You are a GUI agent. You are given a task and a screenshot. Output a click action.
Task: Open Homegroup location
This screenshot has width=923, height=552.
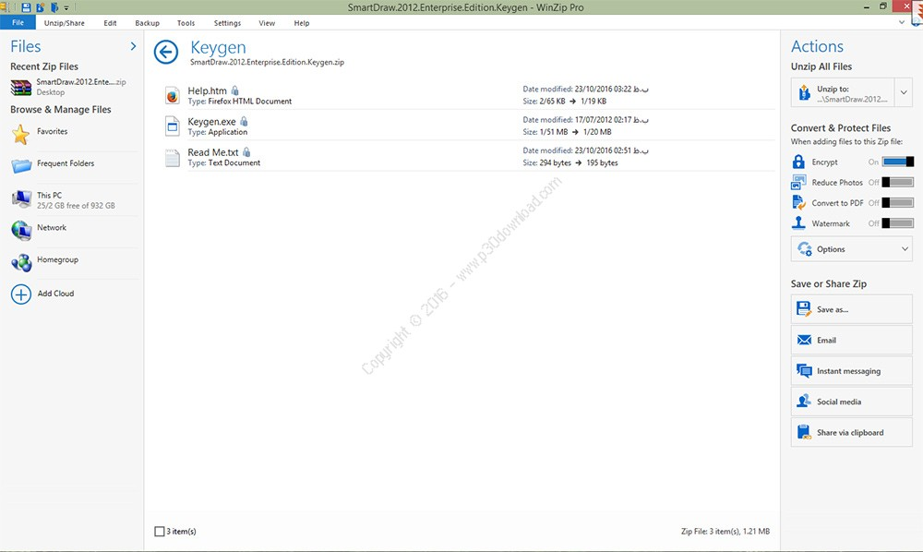[x=57, y=259]
